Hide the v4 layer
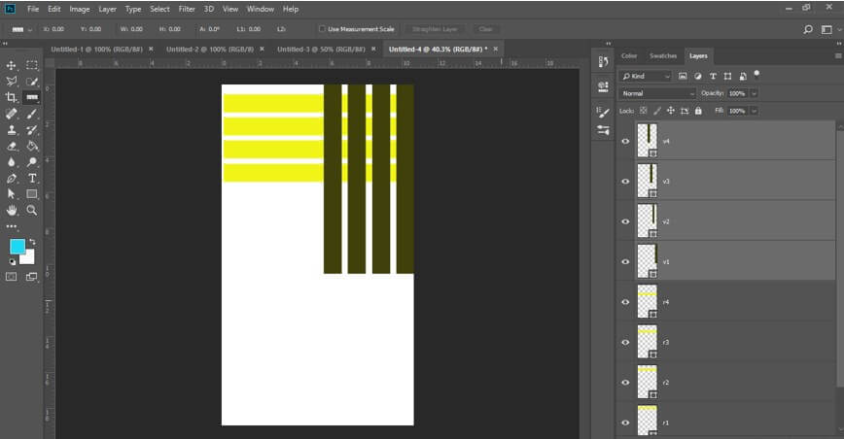Viewport: 844px width, 439px height. [x=625, y=141]
